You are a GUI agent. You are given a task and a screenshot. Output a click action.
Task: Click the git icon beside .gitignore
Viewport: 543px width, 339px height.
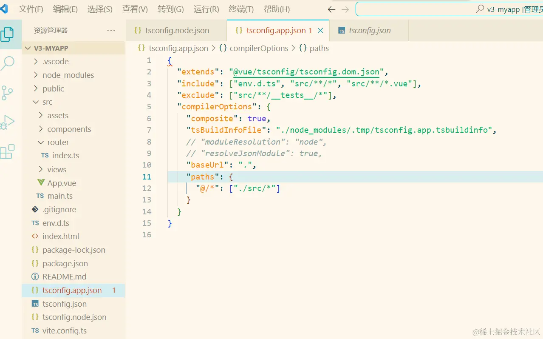click(35, 209)
